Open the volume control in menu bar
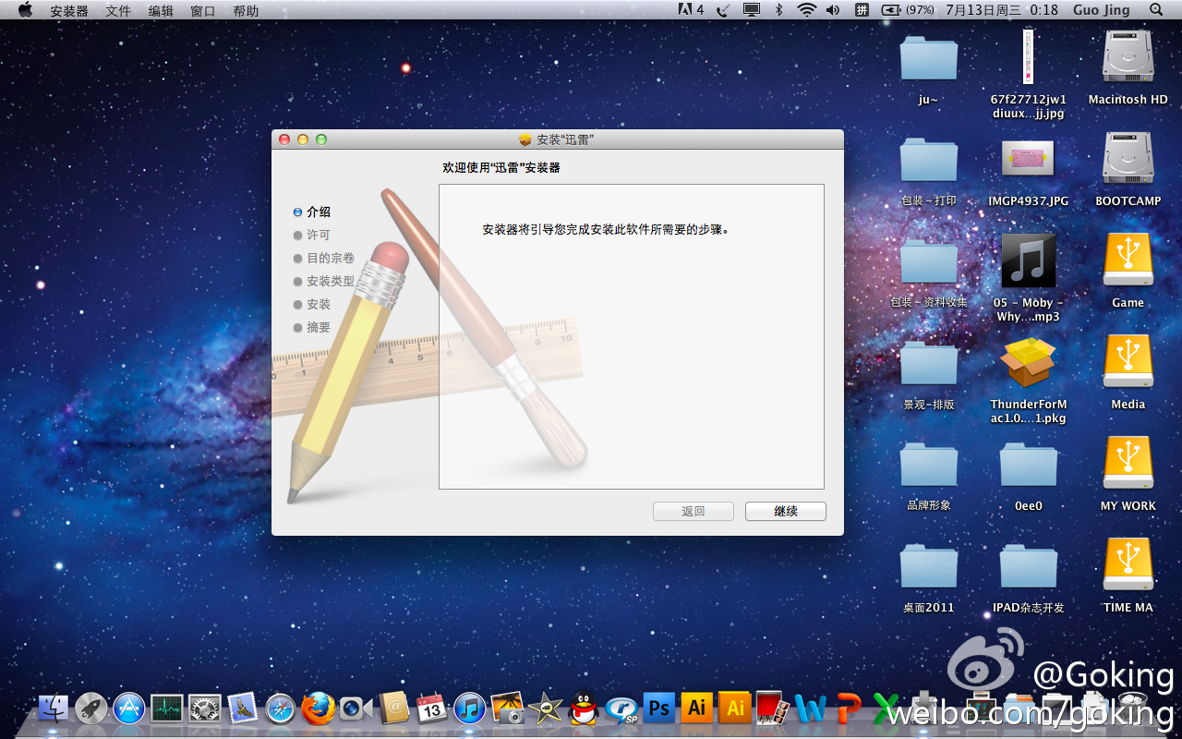Viewport: 1182px width, 739px height. coord(833,10)
